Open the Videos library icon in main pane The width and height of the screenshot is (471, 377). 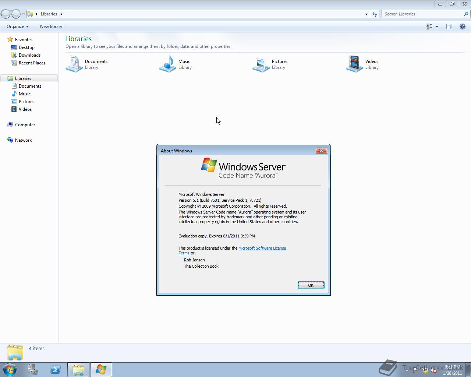click(355, 64)
